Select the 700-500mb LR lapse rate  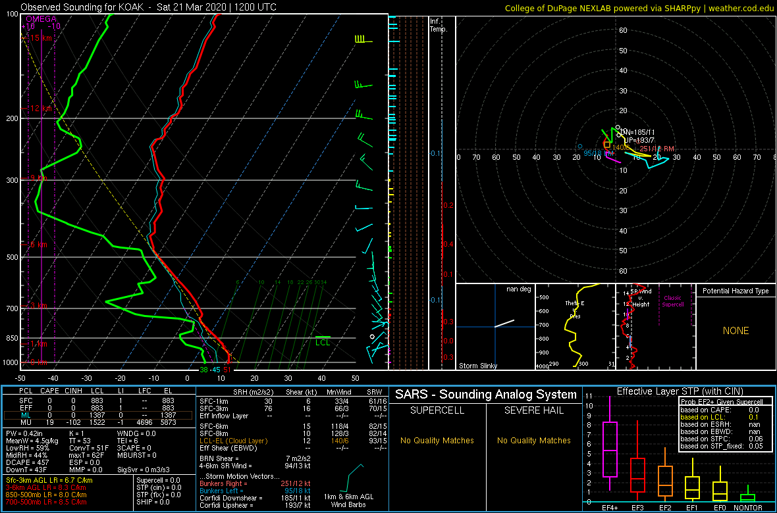pos(45,501)
